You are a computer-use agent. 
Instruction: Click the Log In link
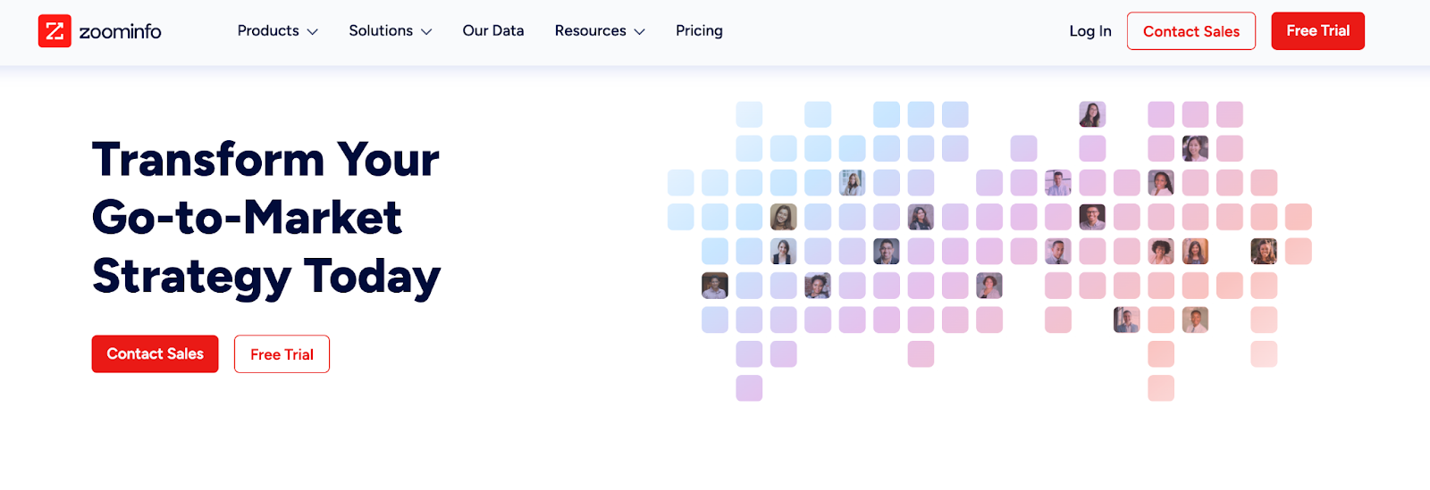(1090, 31)
